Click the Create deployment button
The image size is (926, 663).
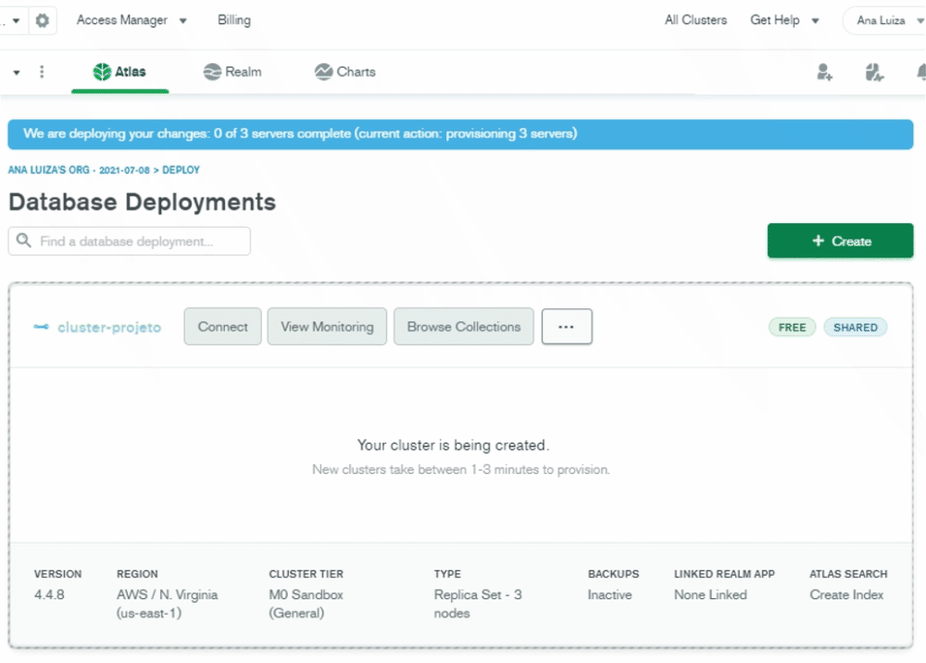(x=840, y=241)
